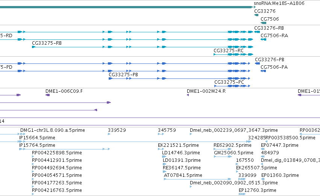Screen dimensions: 320x196
Task: Select the RE62902.5prime label
Action: 232,145
